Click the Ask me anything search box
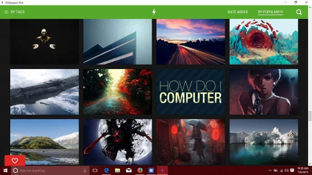 point(50,171)
